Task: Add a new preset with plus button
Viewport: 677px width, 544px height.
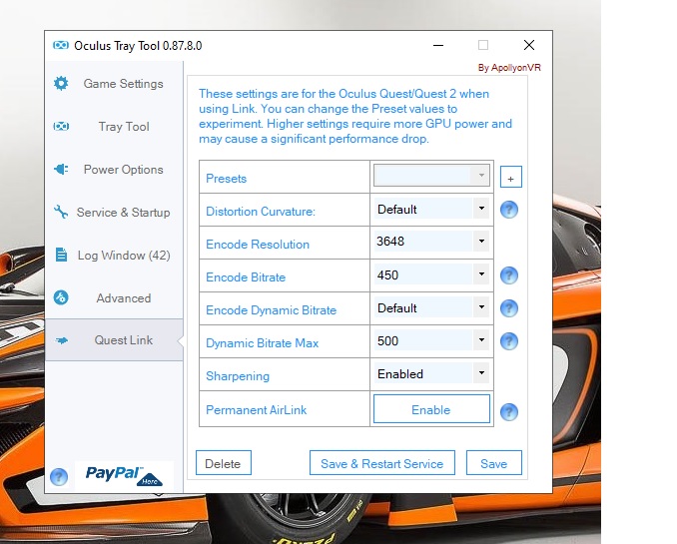Action: 511,177
